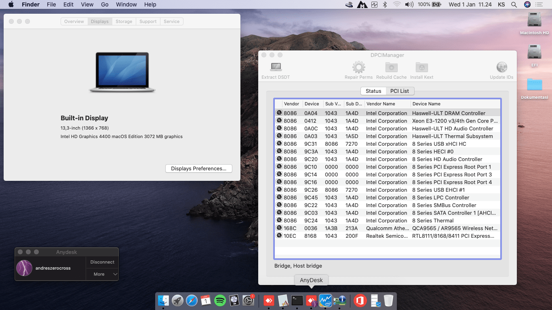Switch to the Service tab

pyautogui.click(x=171, y=21)
